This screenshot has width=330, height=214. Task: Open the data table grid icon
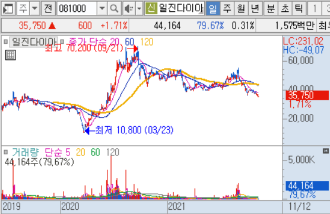(x=11, y=55)
